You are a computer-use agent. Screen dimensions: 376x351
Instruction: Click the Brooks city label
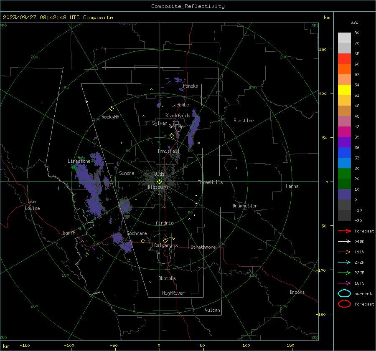coord(297,292)
